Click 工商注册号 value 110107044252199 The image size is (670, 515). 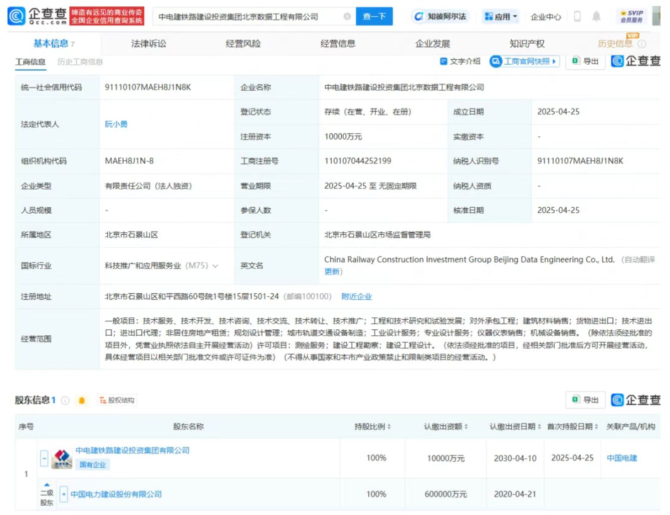tap(358, 161)
